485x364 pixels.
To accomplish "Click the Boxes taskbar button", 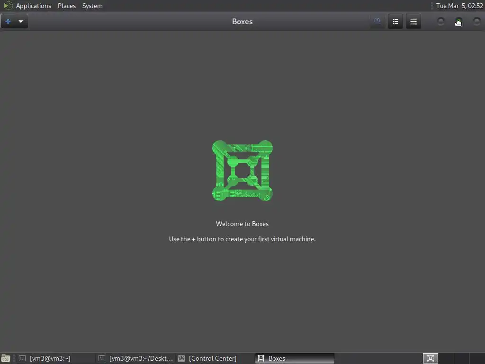I will coord(295,358).
